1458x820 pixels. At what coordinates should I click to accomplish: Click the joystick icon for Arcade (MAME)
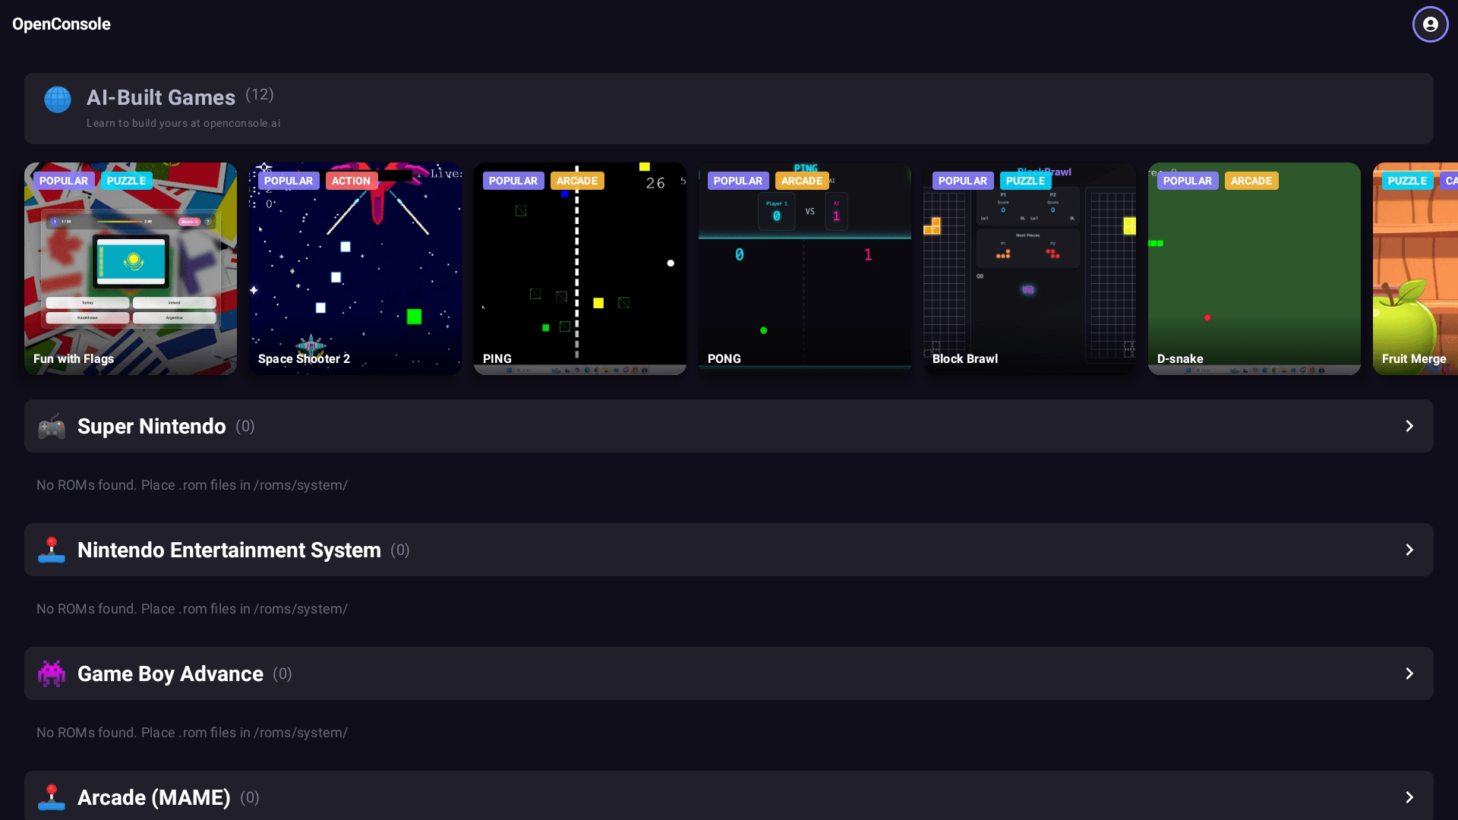click(52, 797)
